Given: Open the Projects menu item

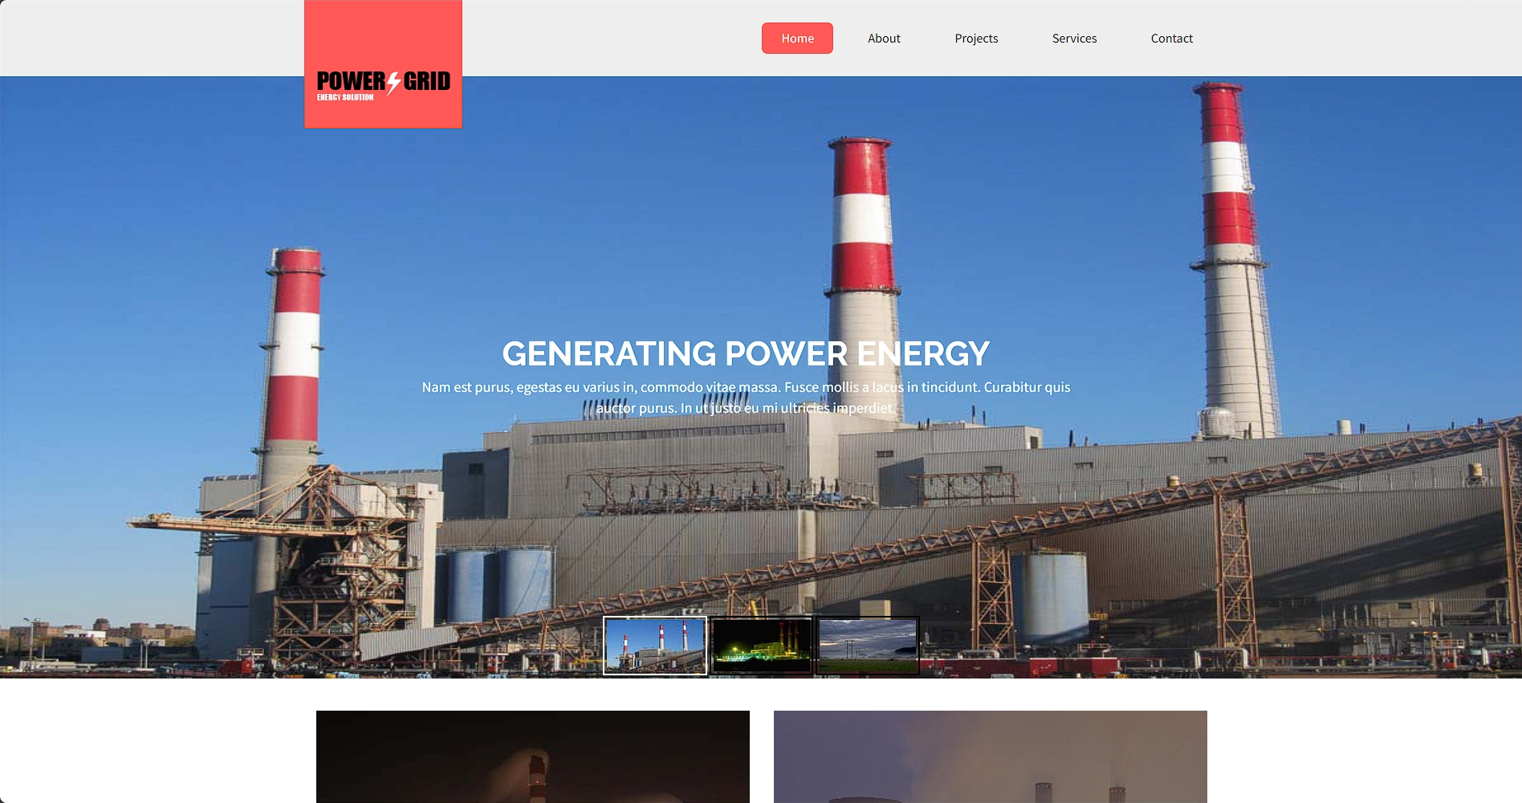Looking at the screenshot, I should [x=976, y=39].
